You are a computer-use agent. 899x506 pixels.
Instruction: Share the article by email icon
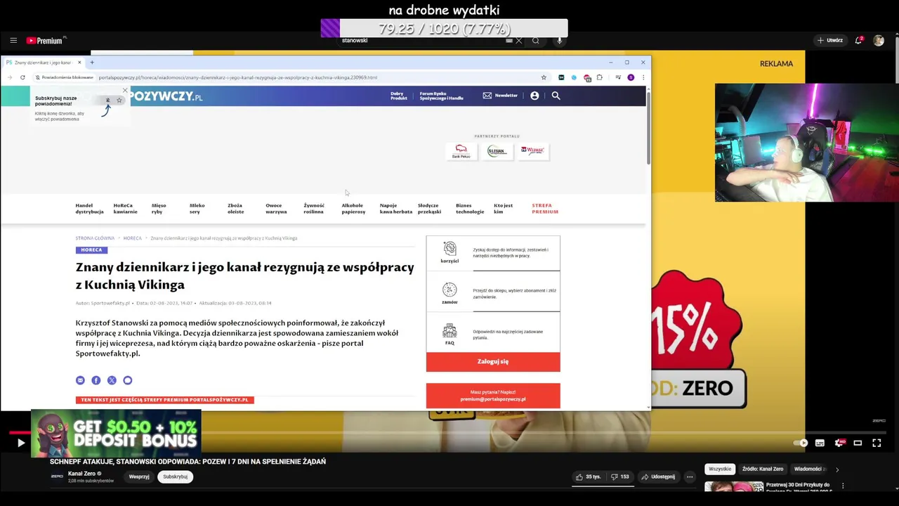(x=80, y=380)
